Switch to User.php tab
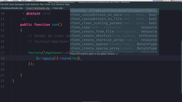This screenshot has height=102, width=182. [58, 8]
